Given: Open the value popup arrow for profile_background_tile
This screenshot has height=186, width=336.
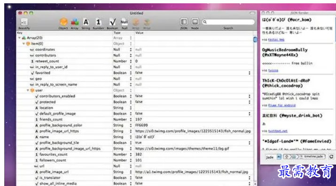Looking at the screenshot, I should tap(250, 143).
